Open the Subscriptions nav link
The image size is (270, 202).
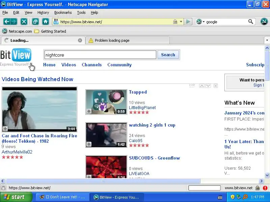pos(255,65)
